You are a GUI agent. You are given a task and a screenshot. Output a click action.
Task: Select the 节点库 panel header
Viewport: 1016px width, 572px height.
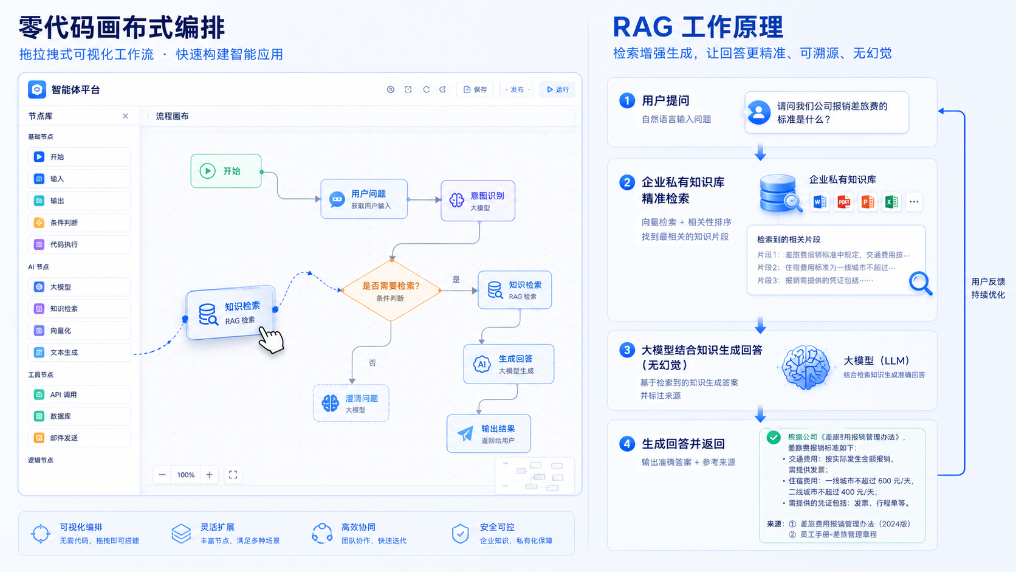[x=41, y=116]
